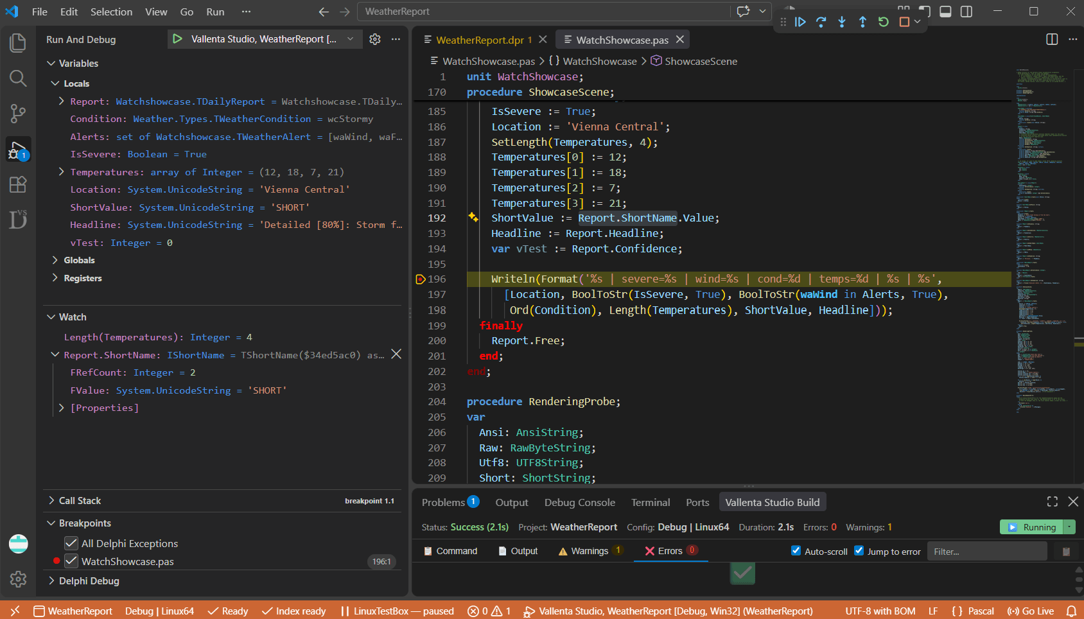Split the editor right
The width and height of the screenshot is (1084, 619).
click(x=1052, y=39)
